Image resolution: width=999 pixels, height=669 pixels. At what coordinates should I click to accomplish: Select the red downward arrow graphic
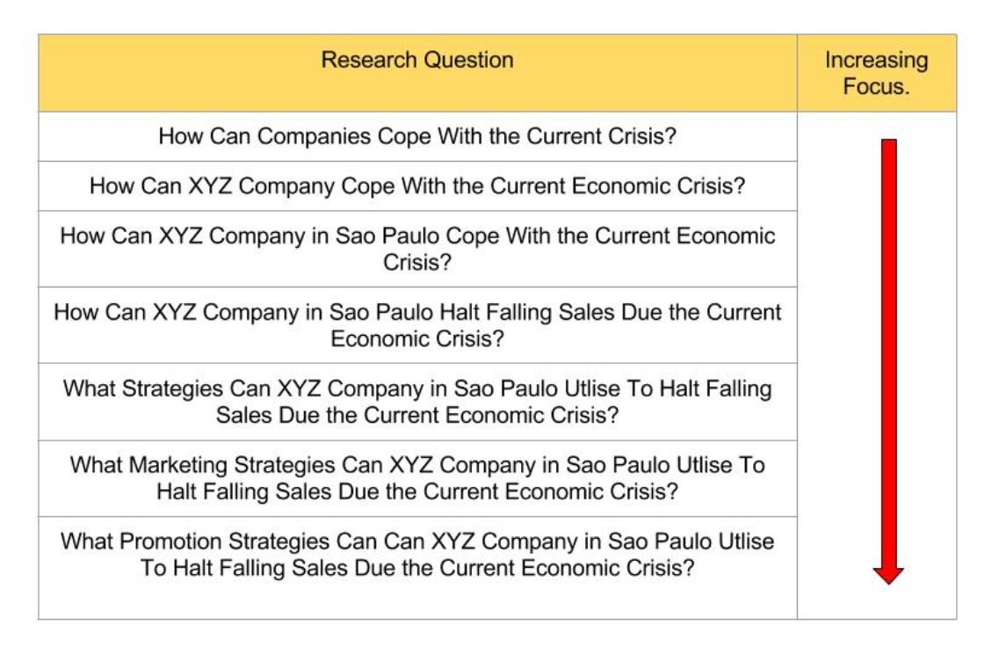pos(889,361)
